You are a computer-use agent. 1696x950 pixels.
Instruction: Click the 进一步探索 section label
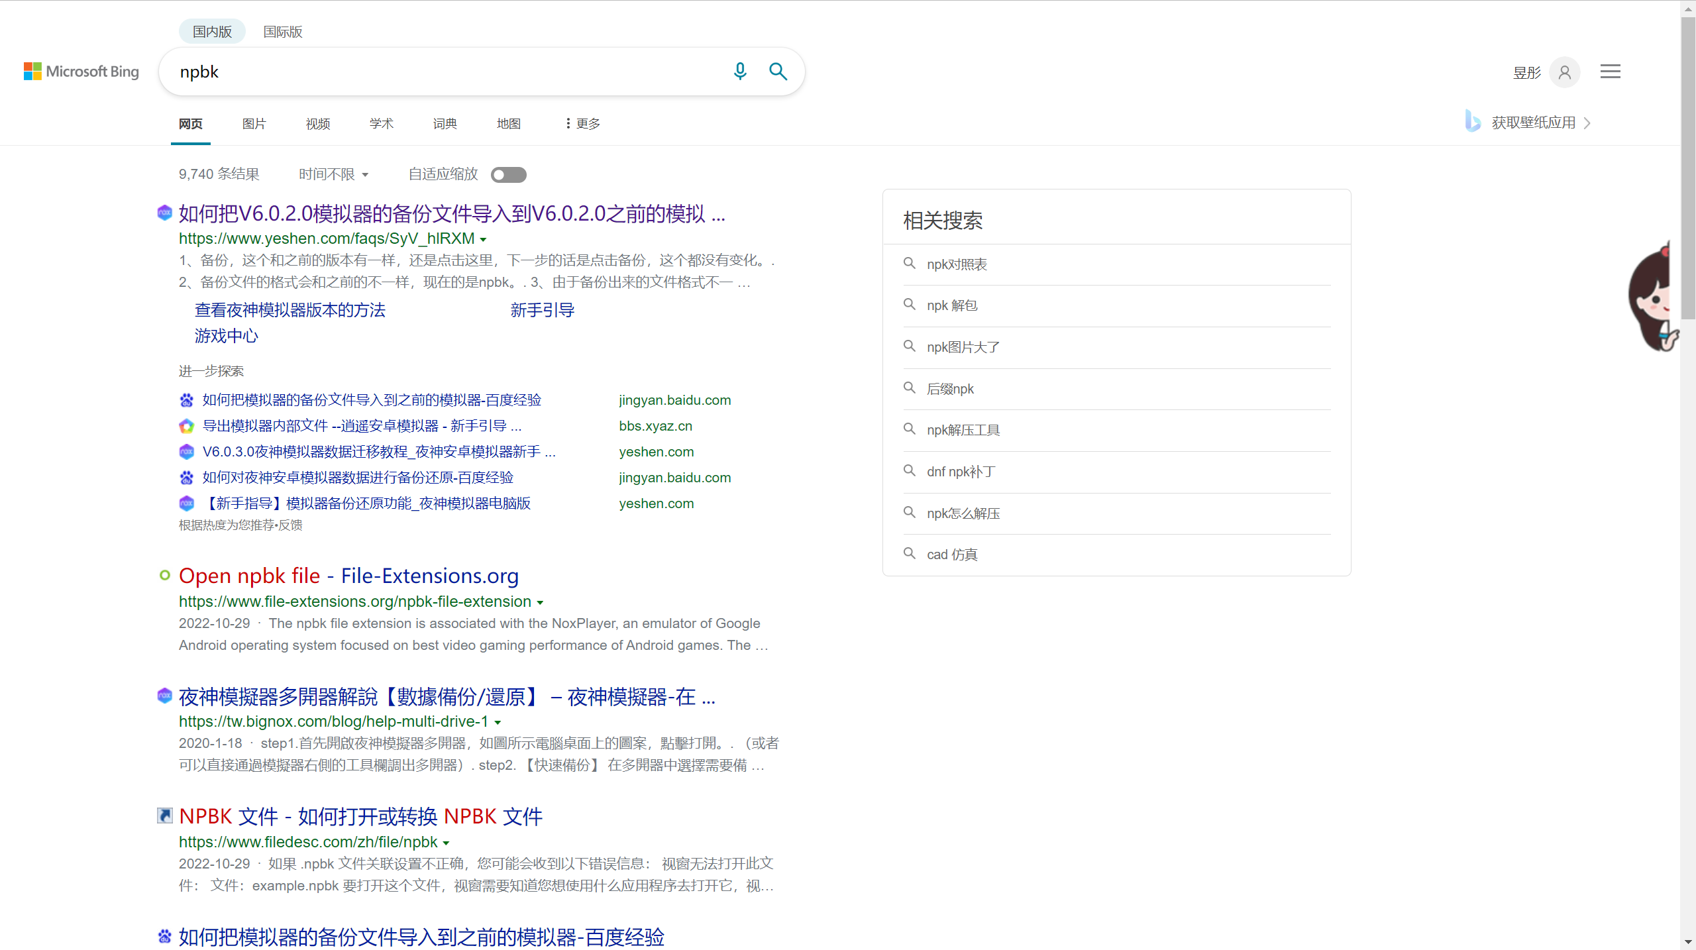point(211,371)
